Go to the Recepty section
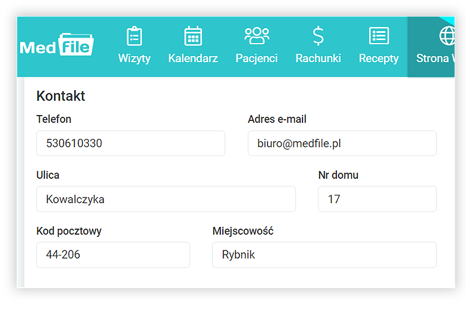This screenshot has width=466, height=311. coord(378,58)
